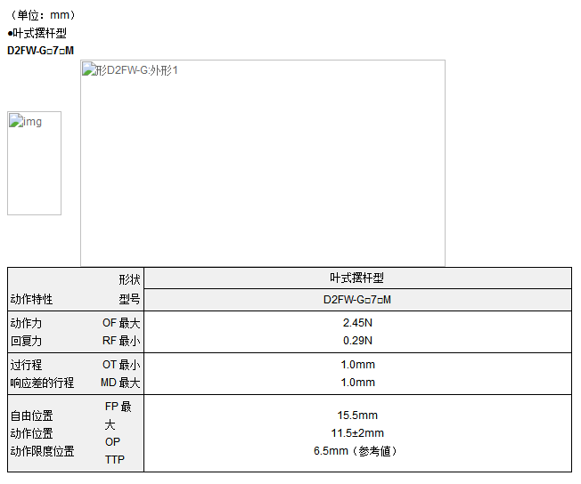The image size is (581, 484).
Task: Click the 0.29N release force value
Action: 356,341
